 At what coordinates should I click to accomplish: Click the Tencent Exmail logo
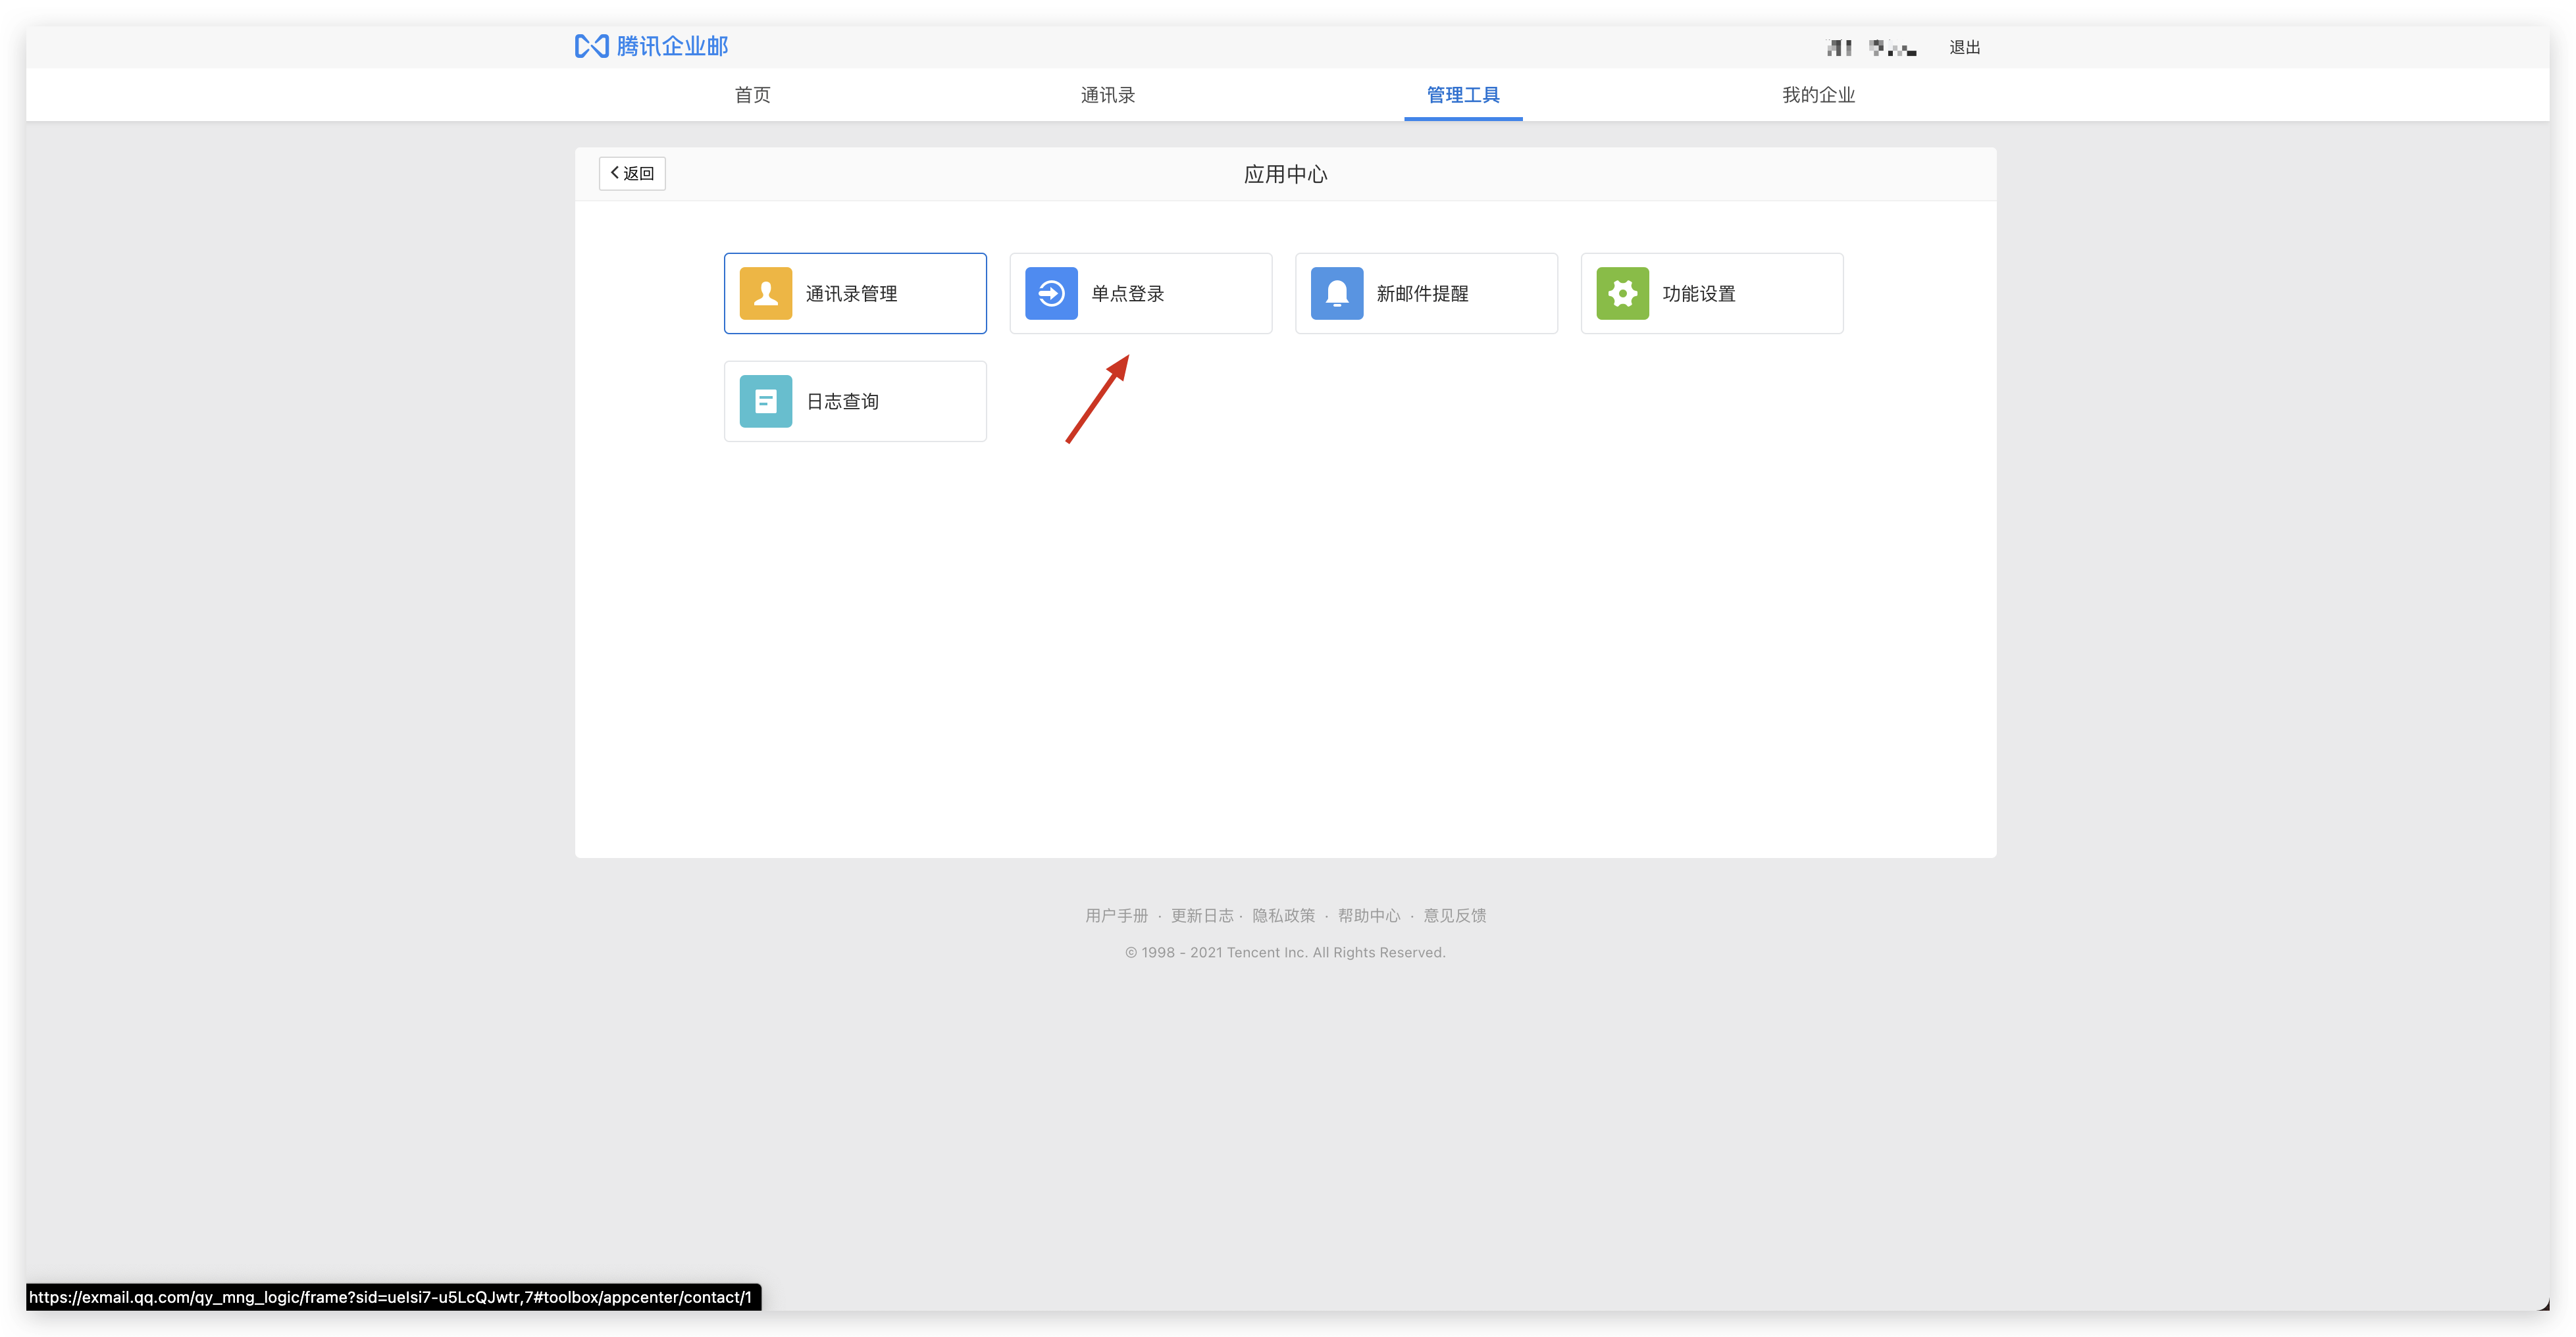pyautogui.click(x=651, y=46)
